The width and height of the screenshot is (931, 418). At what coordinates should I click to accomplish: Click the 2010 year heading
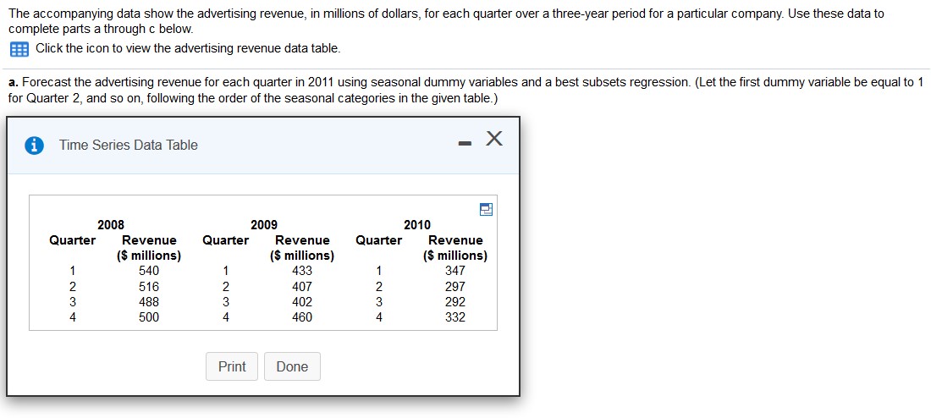click(x=417, y=225)
